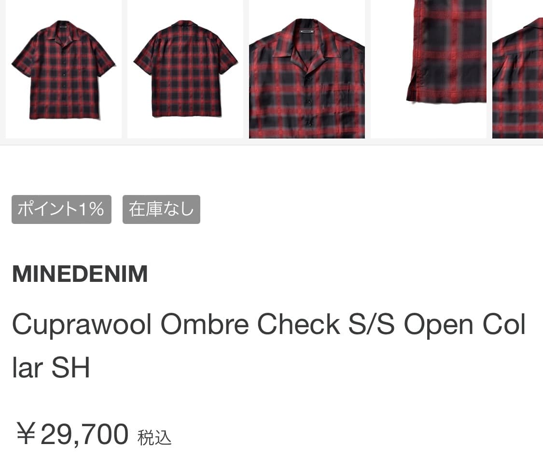Screen dimensions: 543x459
Task: Open the MINEDENIM brand link
Action: [x=80, y=274]
